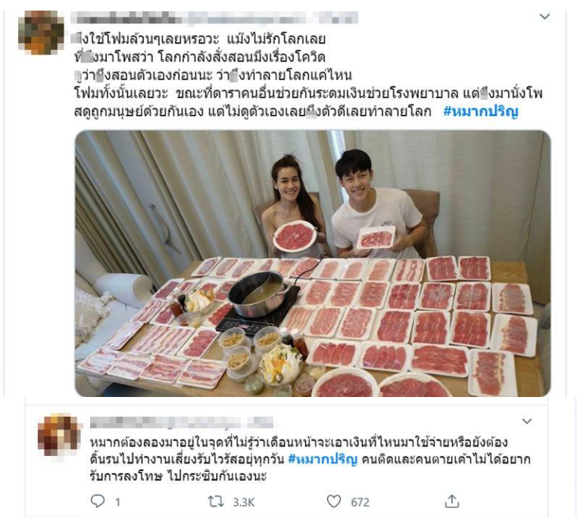Screen dimensions: 577x518
Task: Retweet the second tweet
Action: [x=216, y=501]
